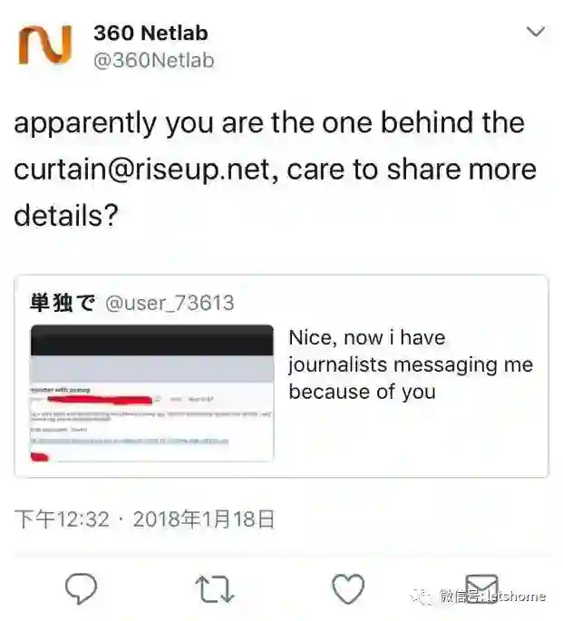Visit the @360Netlab handle profile
This screenshot has height=621, width=563.
(x=154, y=61)
